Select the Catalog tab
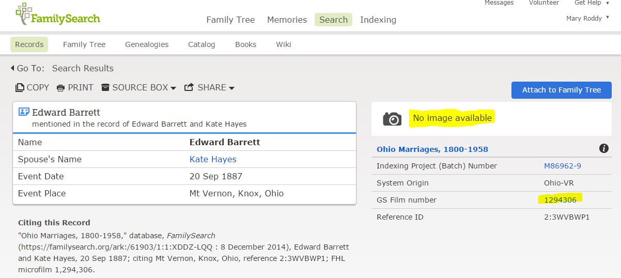 click(x=201, y=44)
